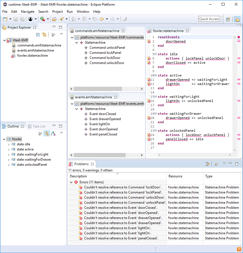Collapse All in Project Explorer toolbar
The width and height of the screenshot is (243, 253).
coord(38,35)
